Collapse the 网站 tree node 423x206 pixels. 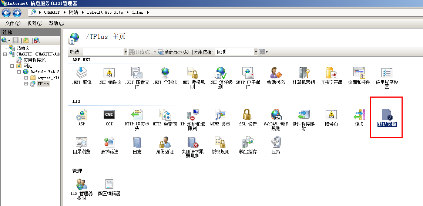click(12, 66)
